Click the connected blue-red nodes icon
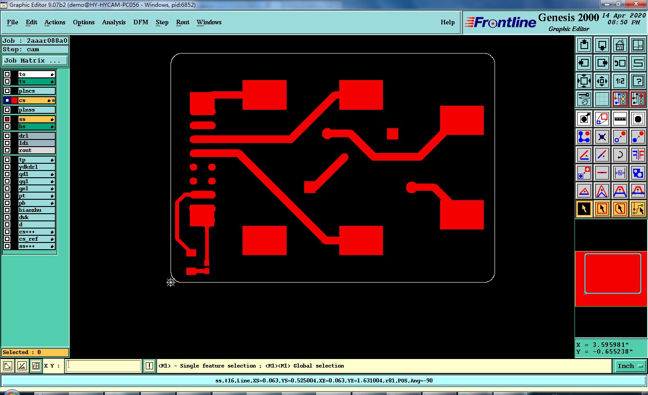Image resolution: width=648 pixels, height=395 pixels. pyautogui.click(x=584, y=137)
